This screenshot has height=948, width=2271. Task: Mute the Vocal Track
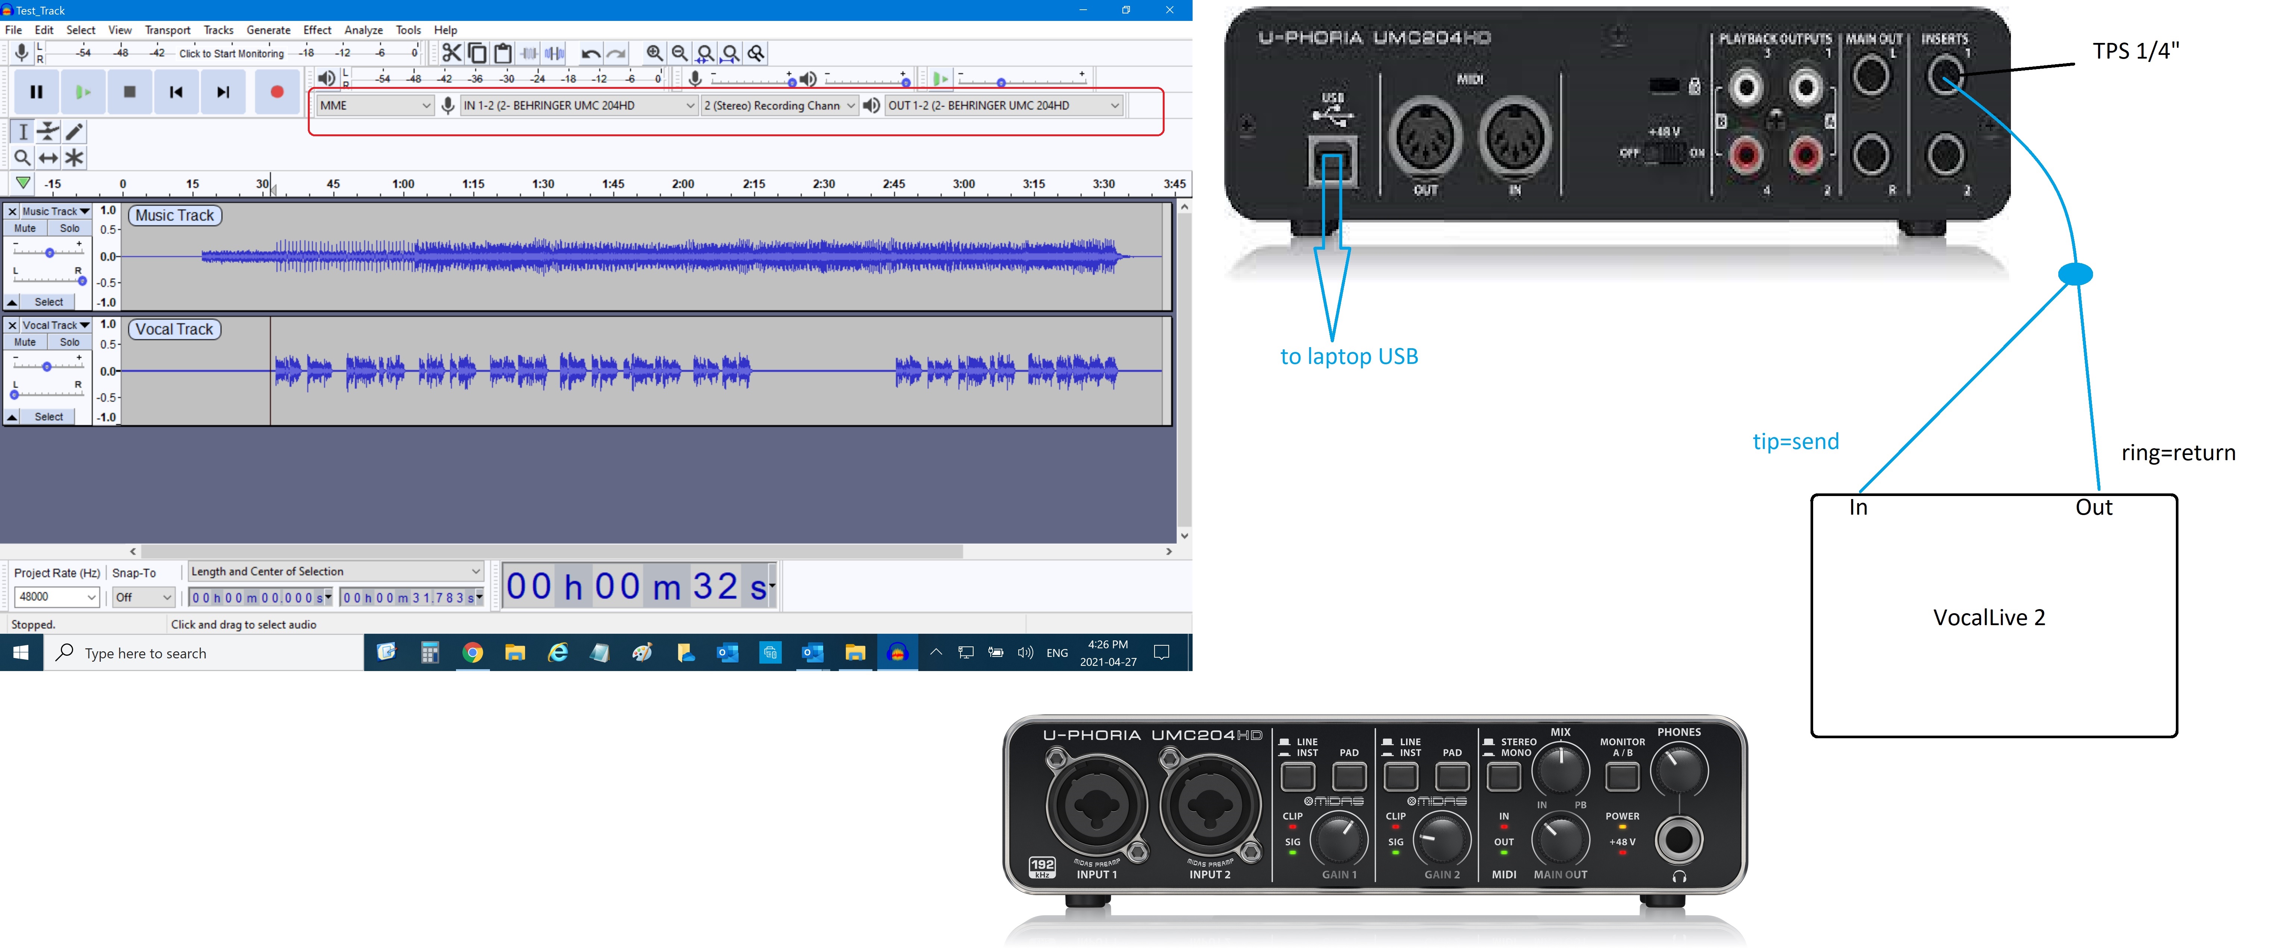[25, 342]
